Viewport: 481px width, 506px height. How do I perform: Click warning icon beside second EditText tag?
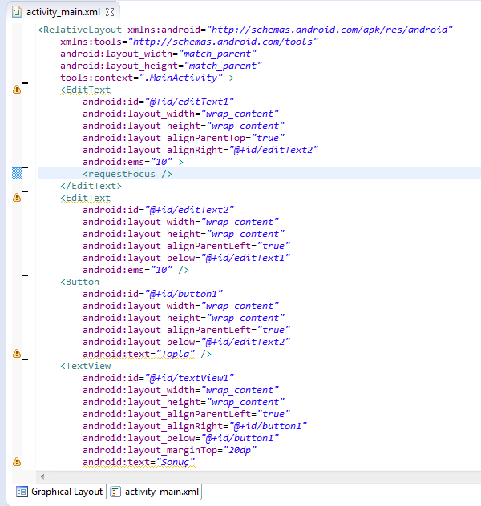(x=17, y=197)
